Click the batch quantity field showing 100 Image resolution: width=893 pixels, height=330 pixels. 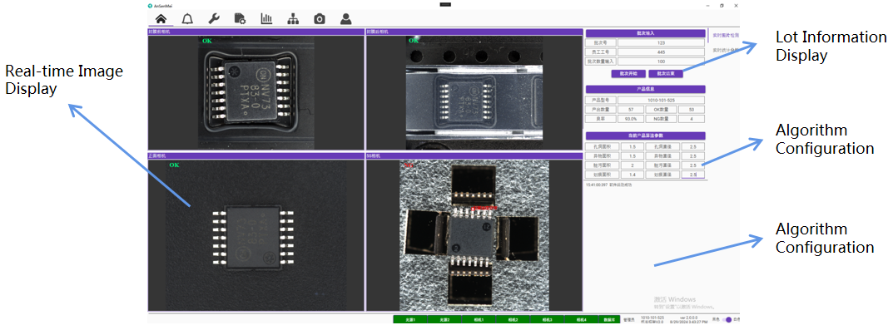[x=661, y=61]
